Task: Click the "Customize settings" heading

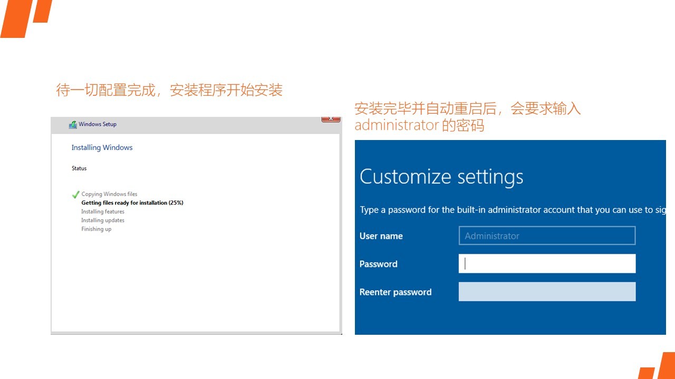Action: point(441,177)
